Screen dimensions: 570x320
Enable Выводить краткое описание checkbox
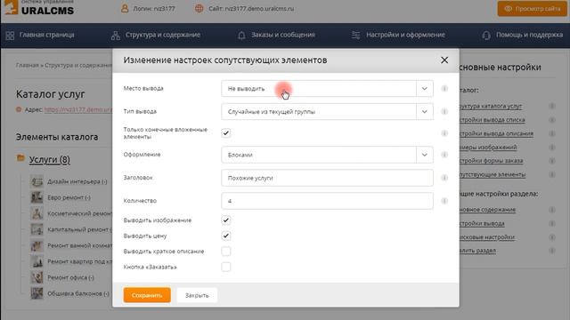225,252
